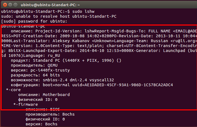
Task: Maximize the terminal window
Action: click(16, 5)
